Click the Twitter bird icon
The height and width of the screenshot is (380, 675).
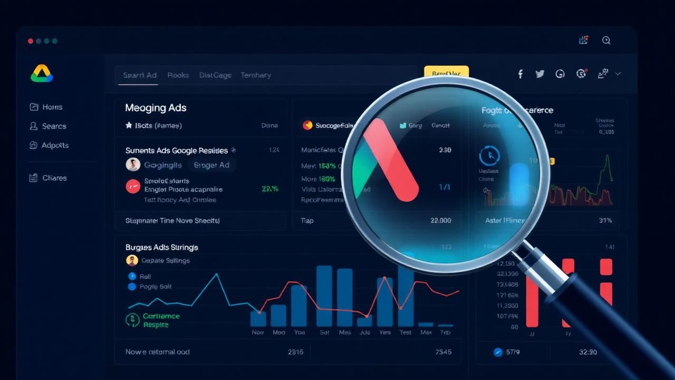tap(540, 74)
